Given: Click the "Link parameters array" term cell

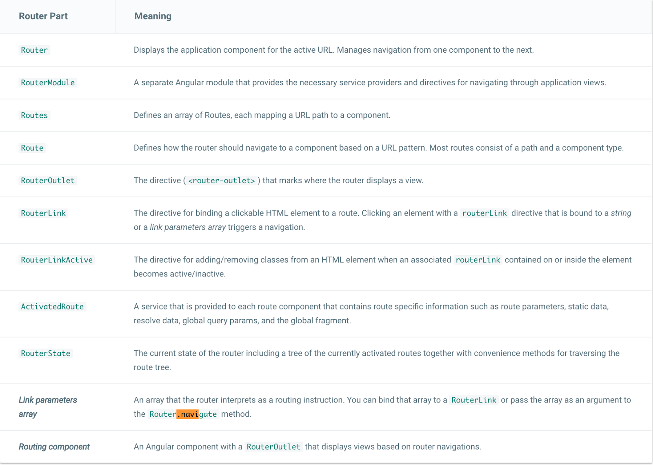Looking at the screenshot, I should [48, 407].
